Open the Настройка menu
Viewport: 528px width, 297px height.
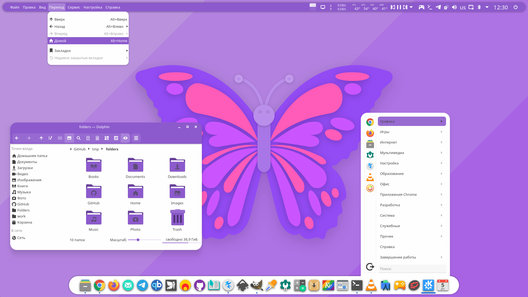click(x=93, y=7)
